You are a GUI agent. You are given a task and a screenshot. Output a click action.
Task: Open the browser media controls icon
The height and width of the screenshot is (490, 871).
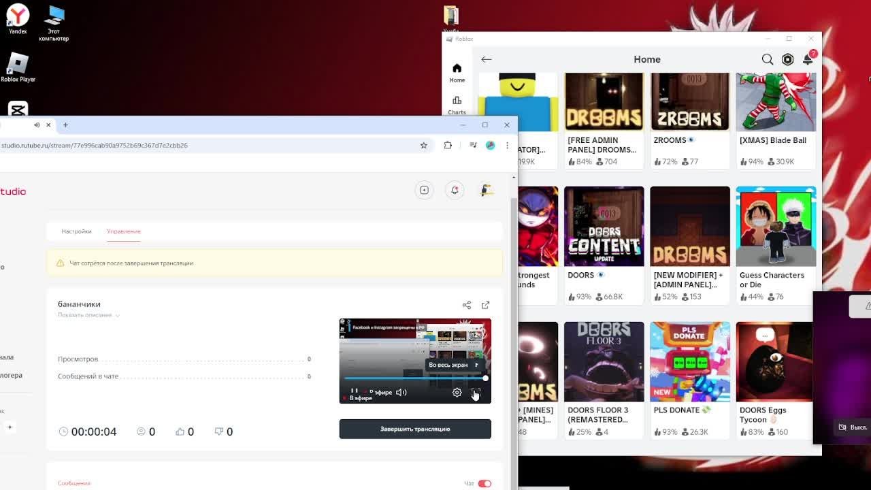tap(473, 145)
